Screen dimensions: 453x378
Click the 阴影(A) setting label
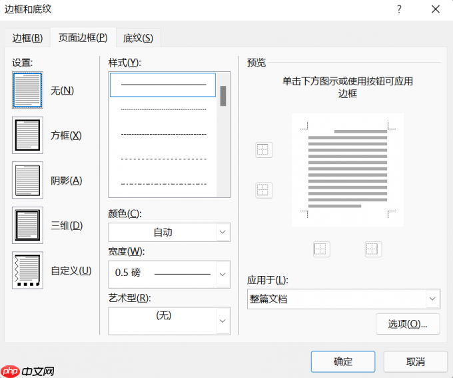(67, 181)
